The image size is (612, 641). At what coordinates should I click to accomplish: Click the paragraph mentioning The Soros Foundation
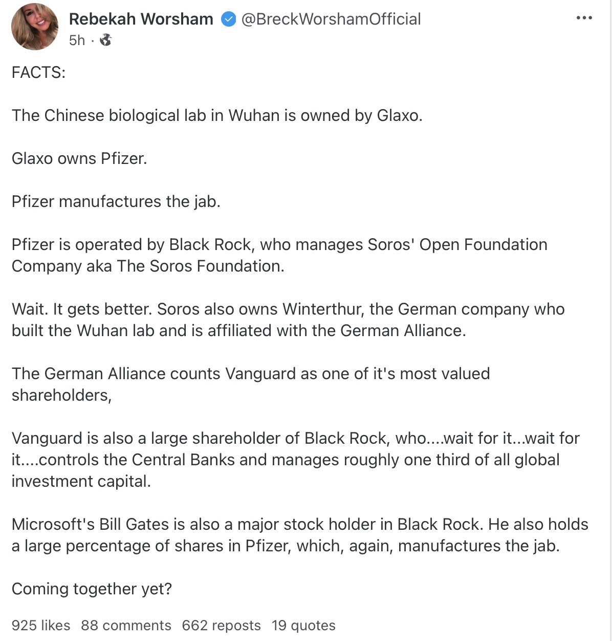279,255
